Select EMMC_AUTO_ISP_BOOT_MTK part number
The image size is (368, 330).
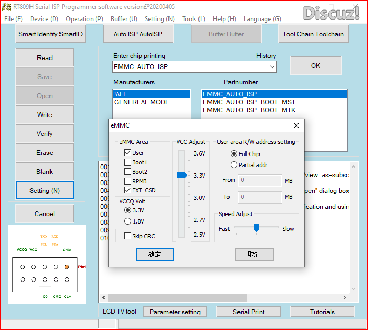pos(248,110)
